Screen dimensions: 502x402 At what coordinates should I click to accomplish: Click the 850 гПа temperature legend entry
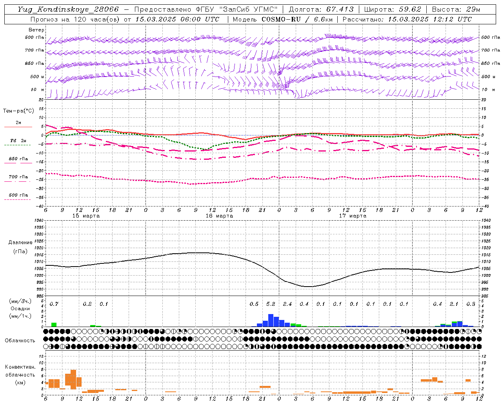18,159
